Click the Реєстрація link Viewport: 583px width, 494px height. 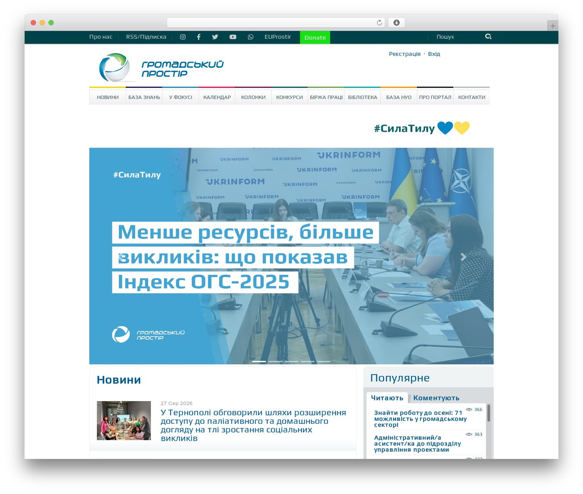coord(405,54)
